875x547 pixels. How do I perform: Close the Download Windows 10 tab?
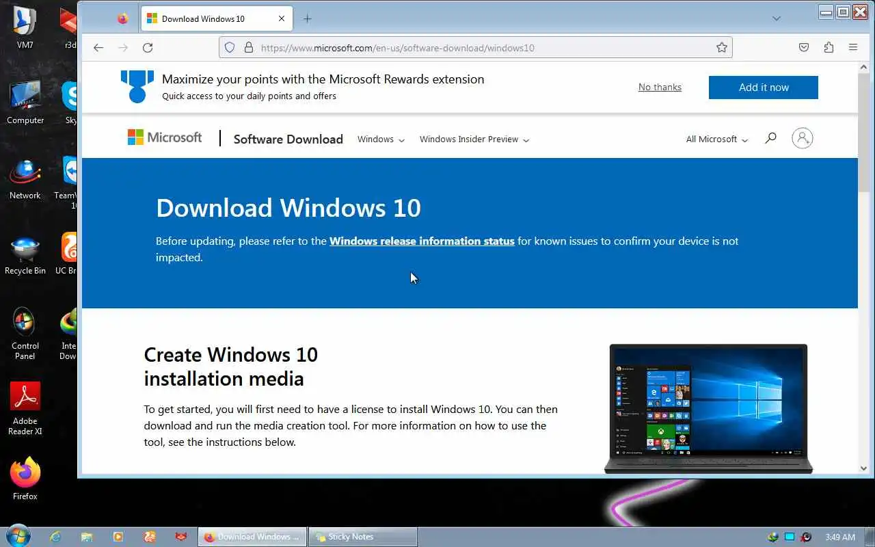(282, 18)
